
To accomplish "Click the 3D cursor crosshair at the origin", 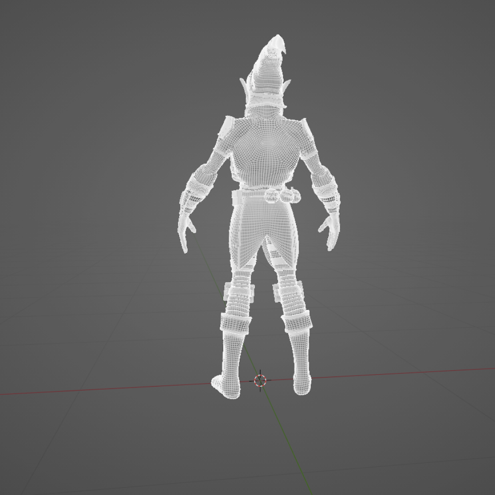I will [260, 380].
